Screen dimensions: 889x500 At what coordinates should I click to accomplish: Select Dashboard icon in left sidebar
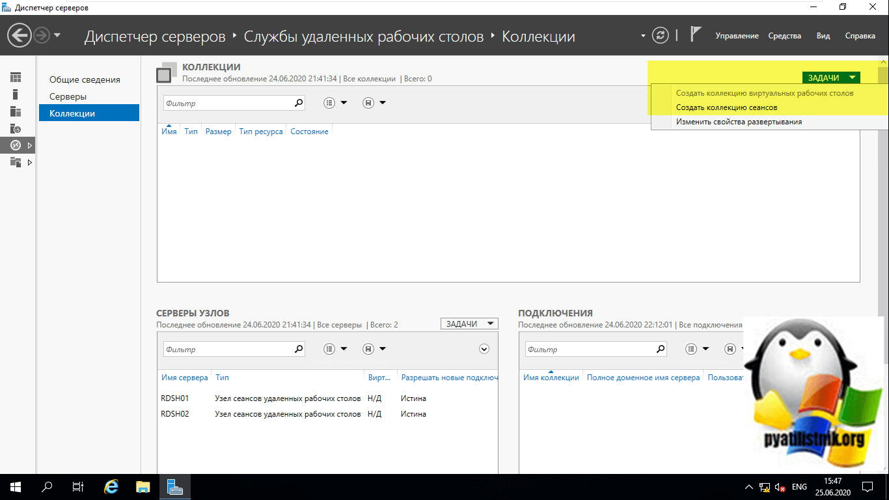pos(16,77)
